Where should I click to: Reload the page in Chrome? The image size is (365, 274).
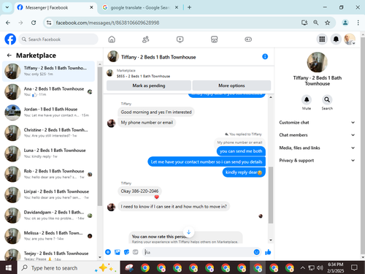tap(34, 23)
